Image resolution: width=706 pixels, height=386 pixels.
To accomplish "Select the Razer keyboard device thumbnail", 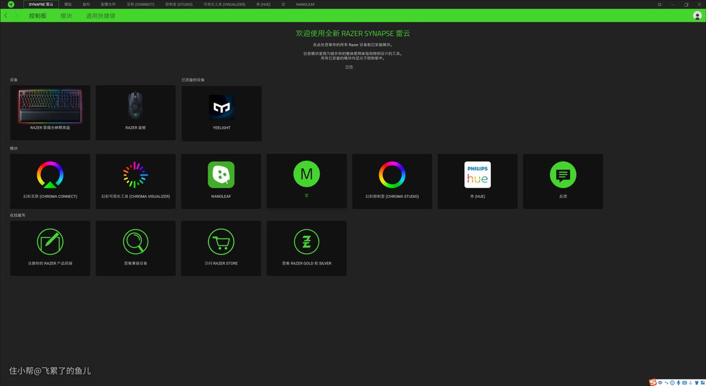I will (x=50, y=106).
